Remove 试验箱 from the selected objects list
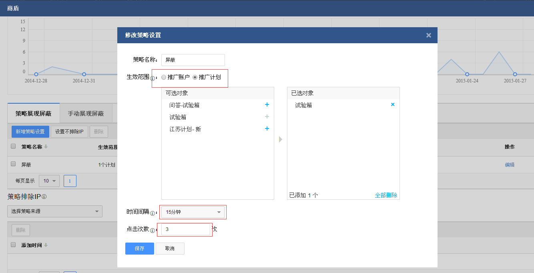534x273 pixels. (392, 105)
